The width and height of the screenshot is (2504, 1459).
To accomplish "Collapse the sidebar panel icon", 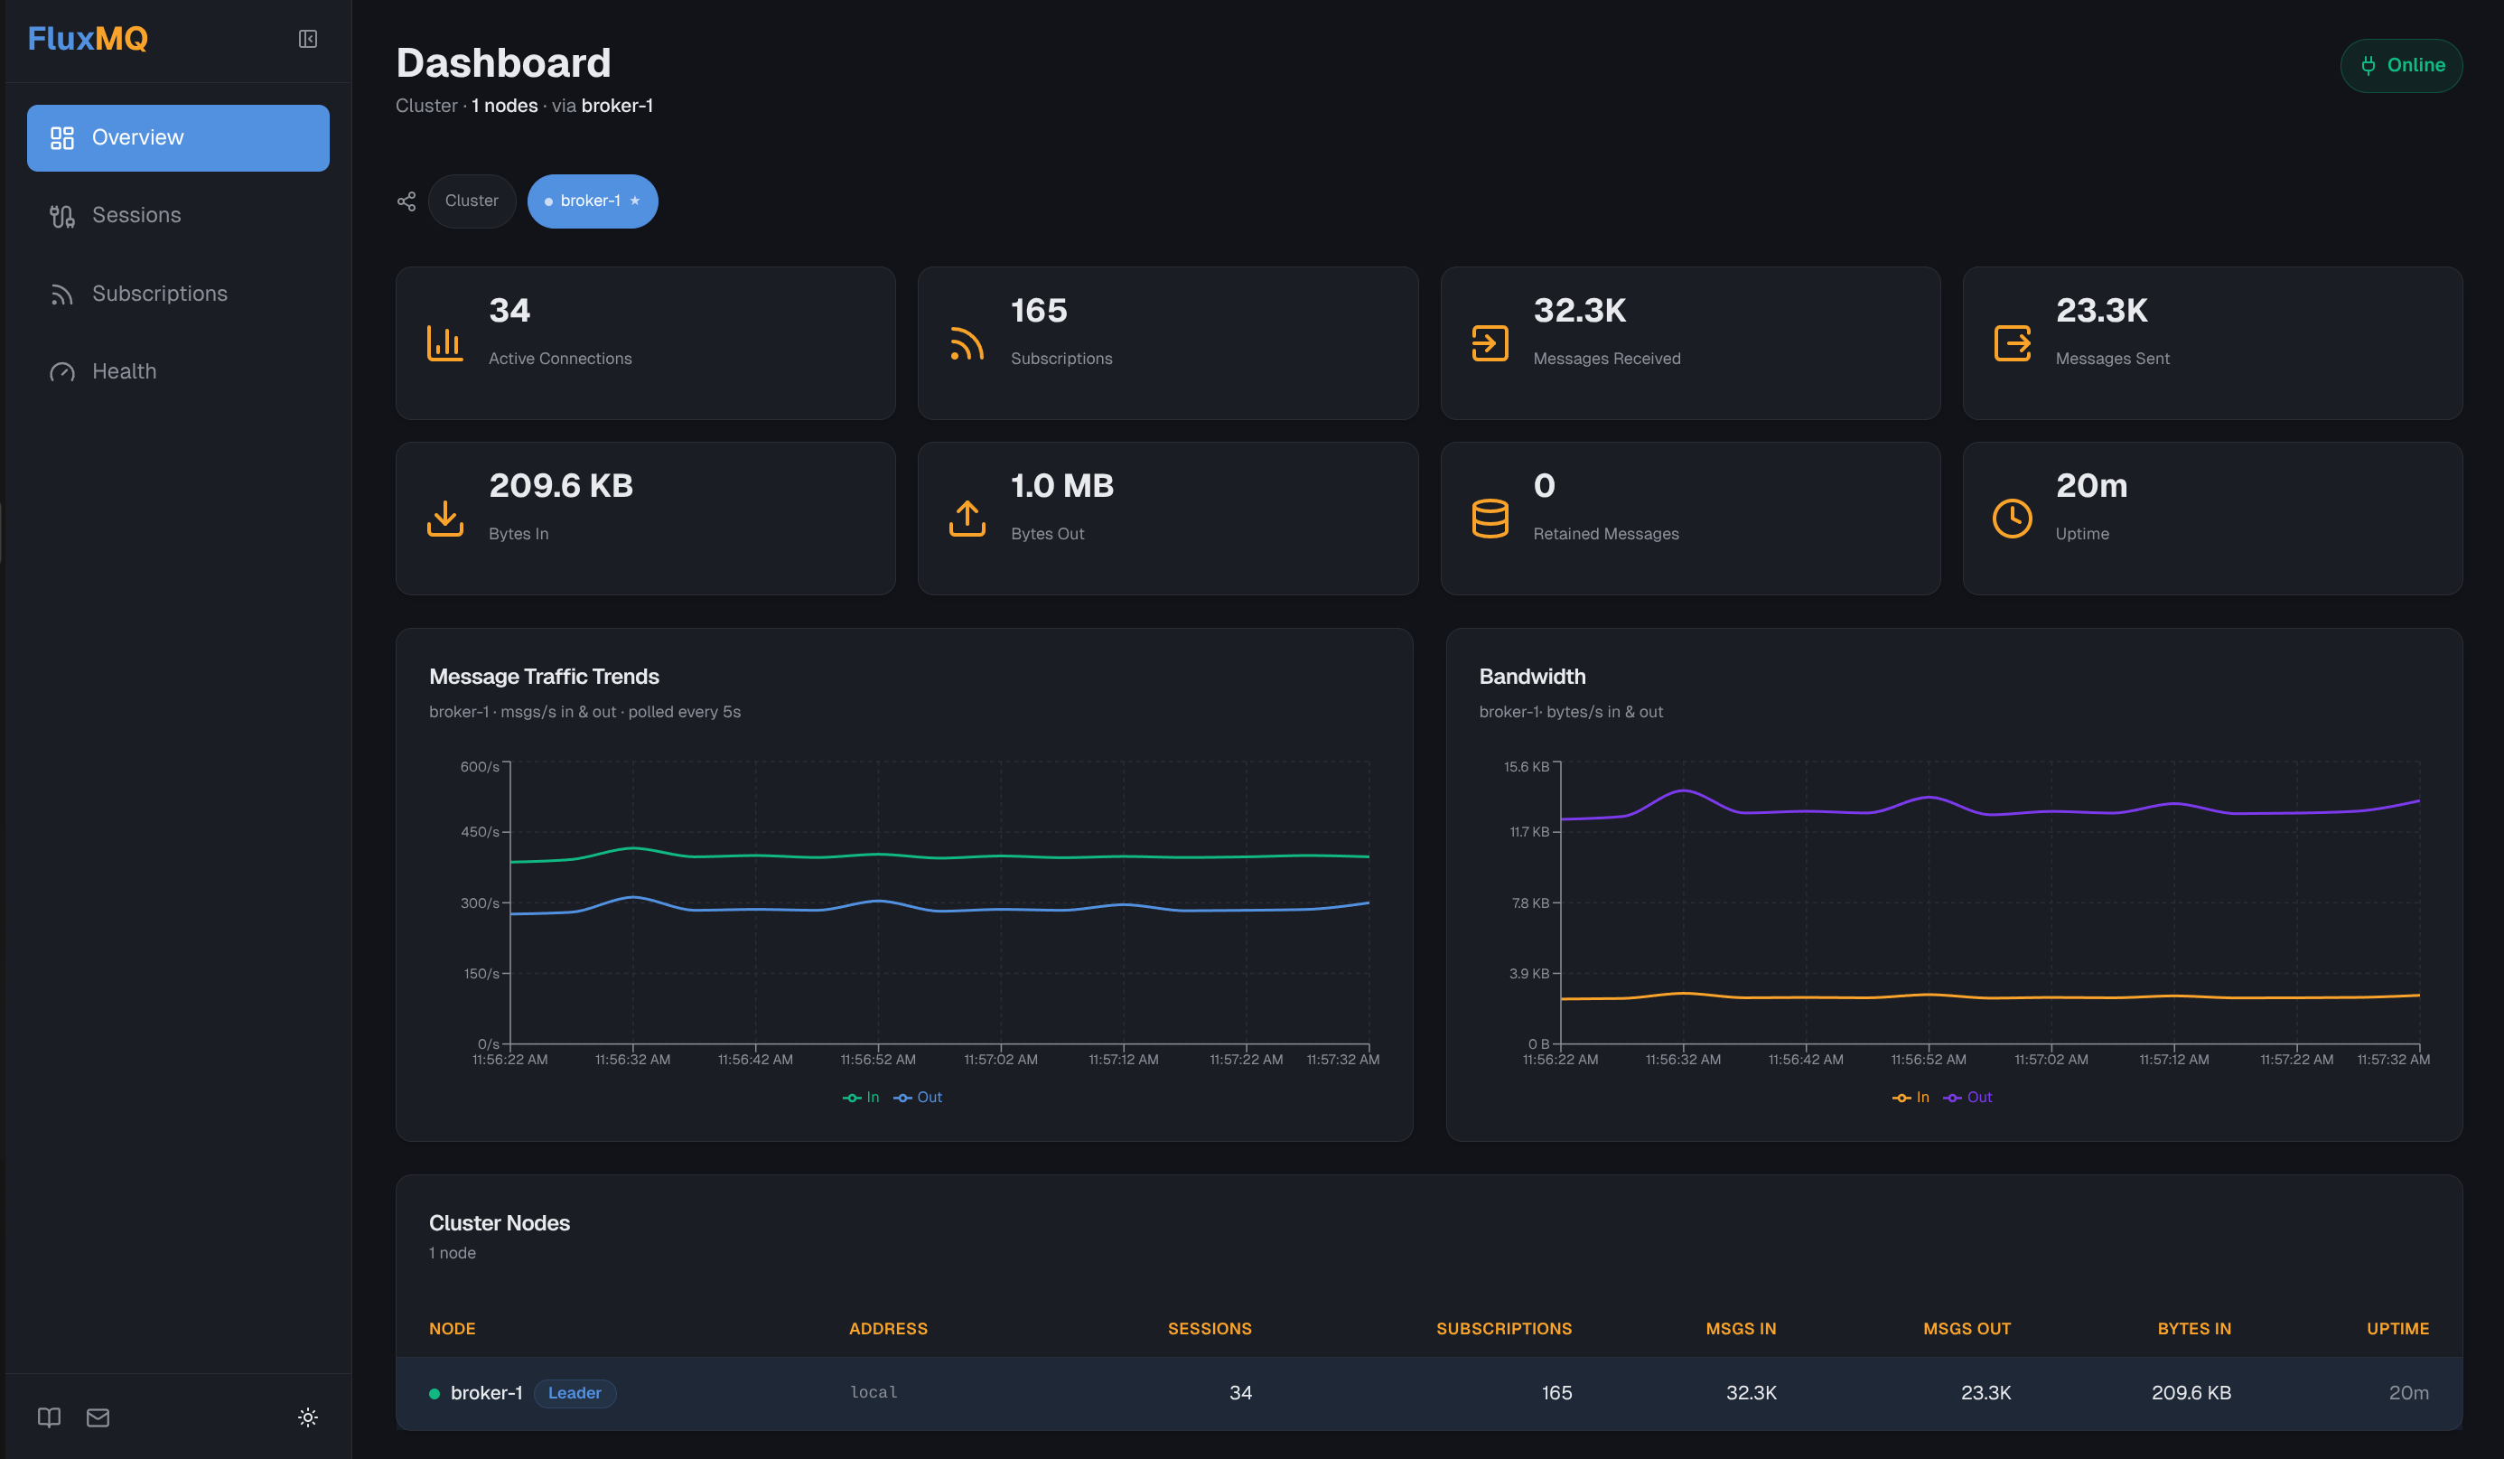I will pyautogui.click(x=308, y=39).
